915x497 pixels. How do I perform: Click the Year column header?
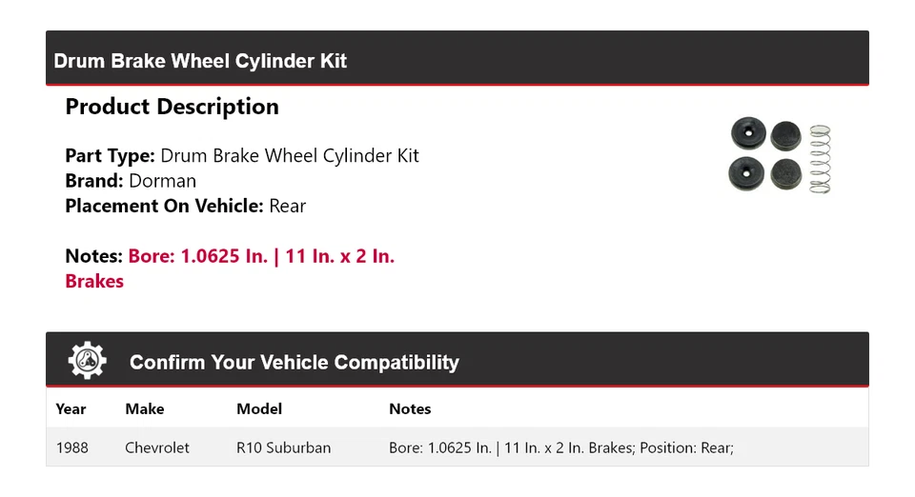click(71, 408)
